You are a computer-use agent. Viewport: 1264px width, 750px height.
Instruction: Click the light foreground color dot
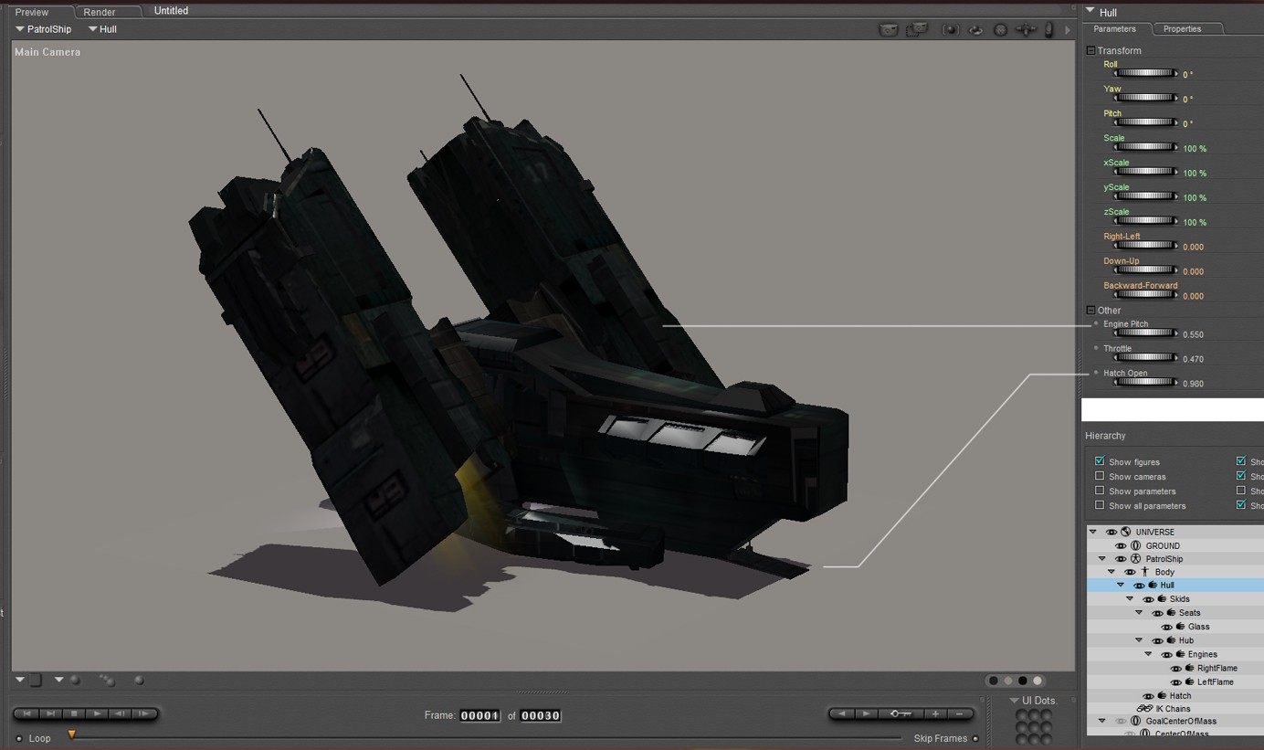pyautogui.click(x=1038, y=681)
